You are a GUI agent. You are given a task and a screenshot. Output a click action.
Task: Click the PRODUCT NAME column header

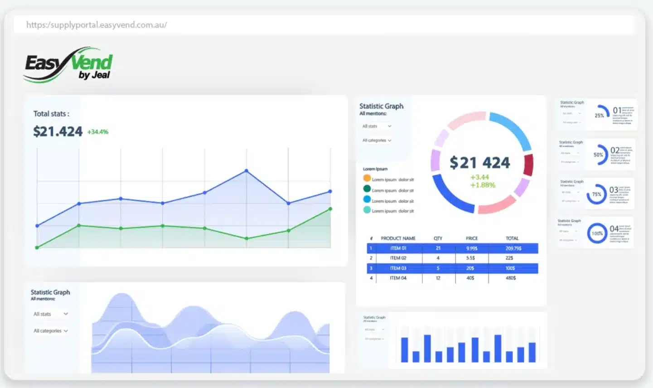(398, 238)
